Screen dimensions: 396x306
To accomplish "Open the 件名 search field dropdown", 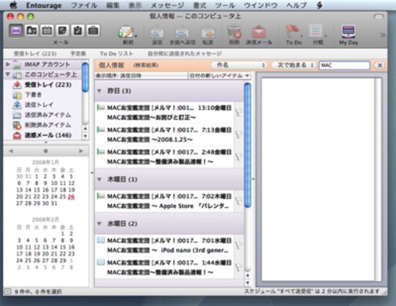I will tap(239, 65).
